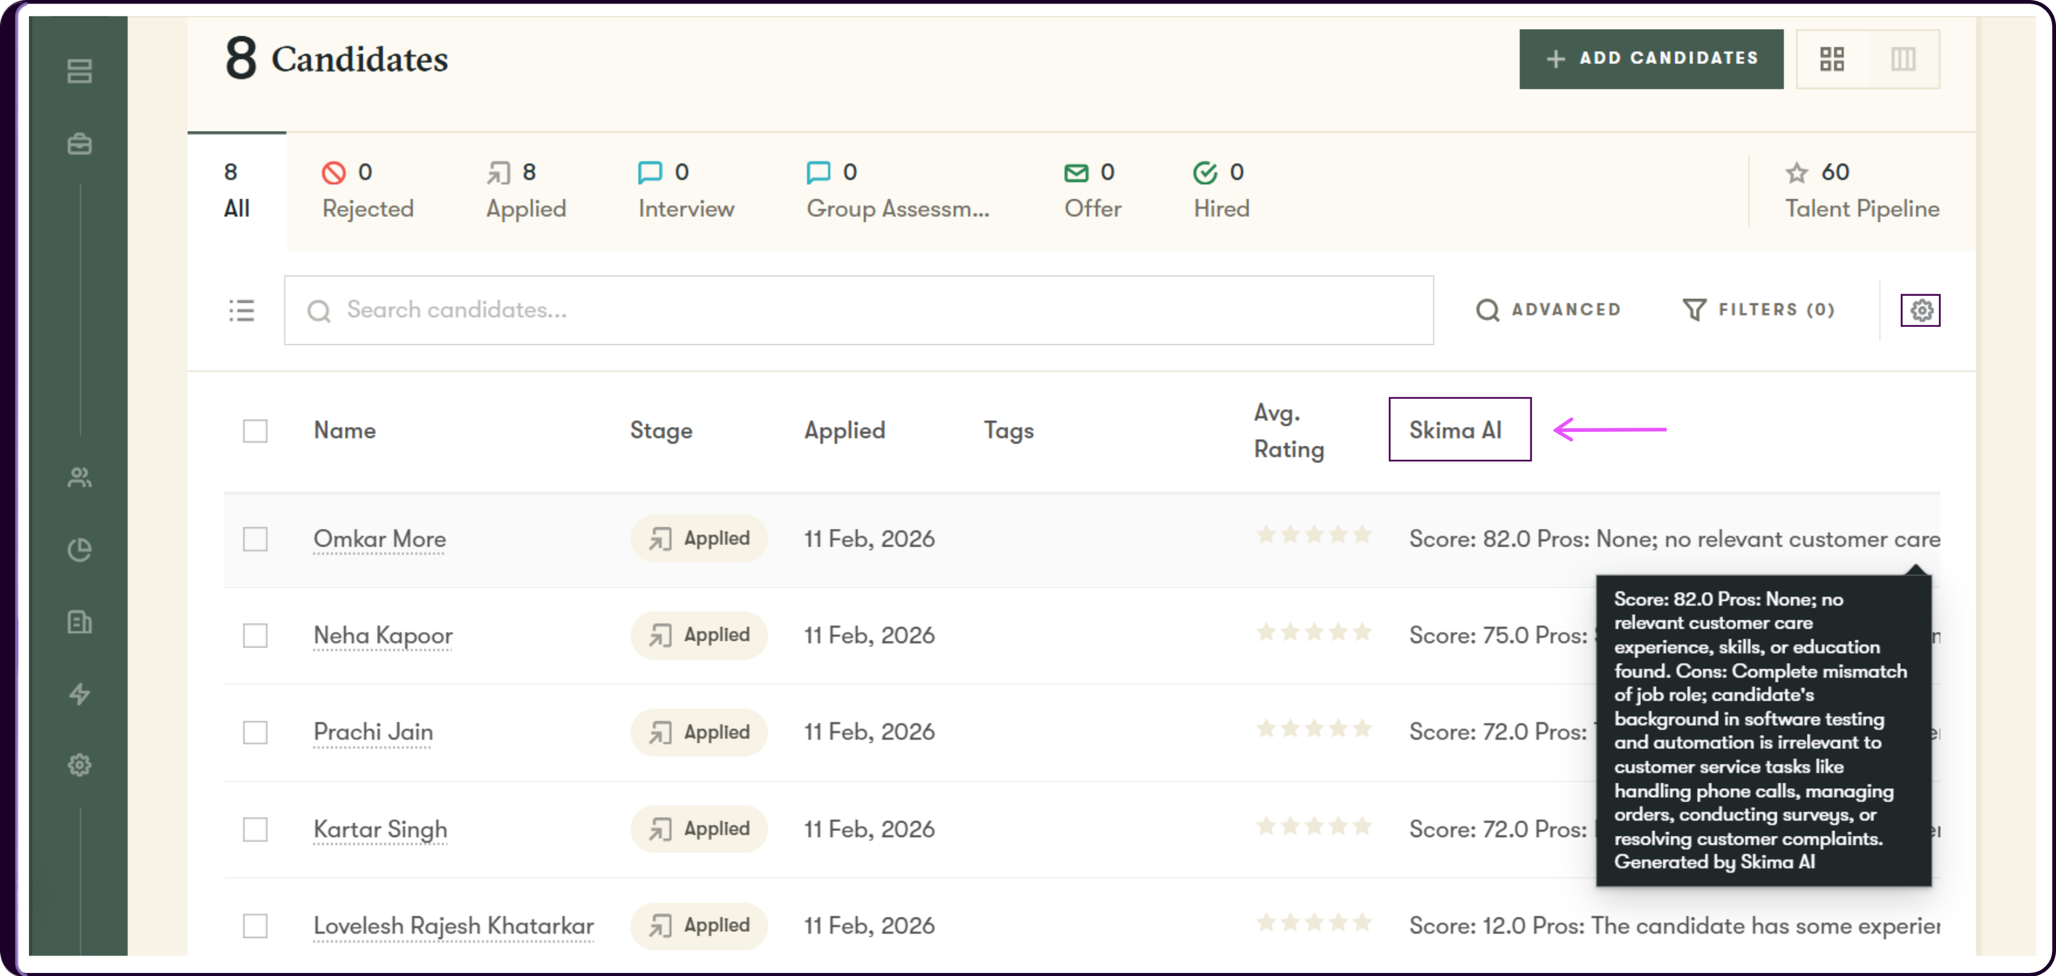Viewport: 2056px width, 976px height.
Task: Click Add Candidates button
Action: pyautogui.click(x=1651, y=59)
